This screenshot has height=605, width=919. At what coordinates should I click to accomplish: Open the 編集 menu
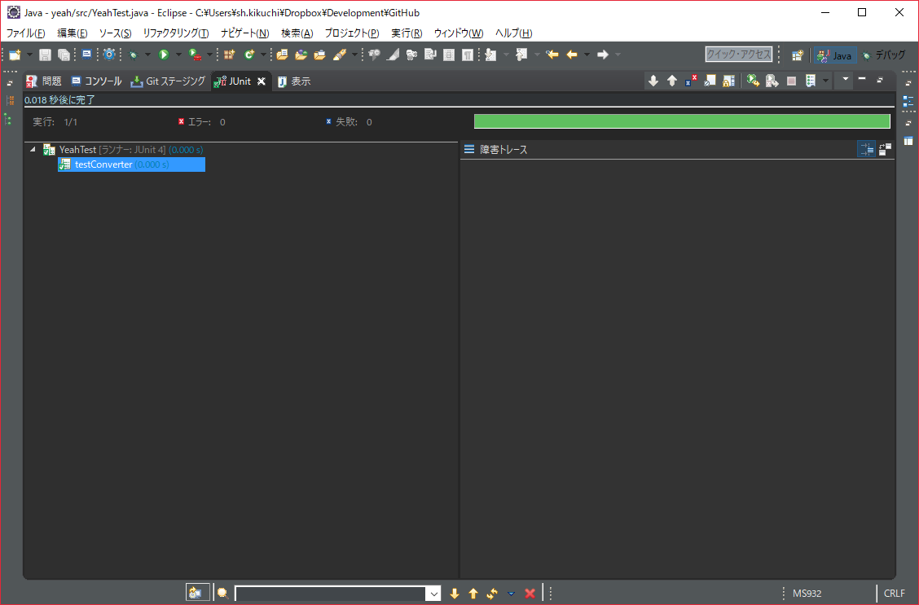(72, 33)
